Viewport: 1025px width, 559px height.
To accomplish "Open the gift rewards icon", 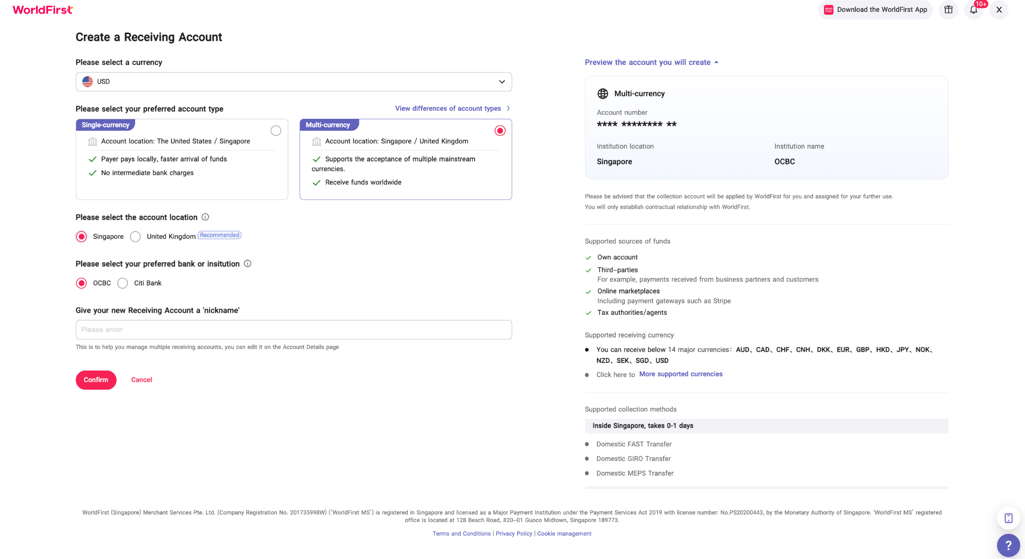I will pyautogui.click(x=948, y=9).
